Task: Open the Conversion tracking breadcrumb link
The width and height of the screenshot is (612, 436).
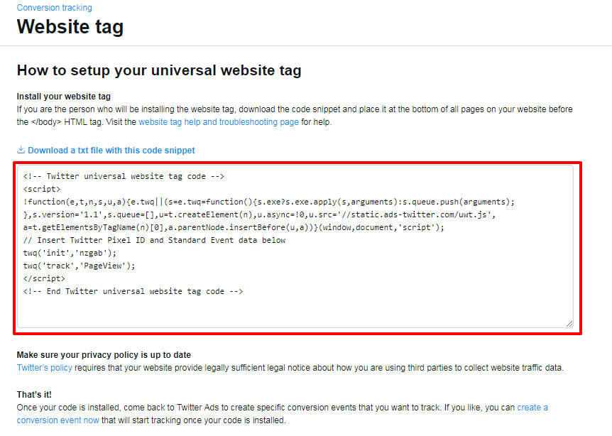Action: pyautogui.click(x=54, y=8)
